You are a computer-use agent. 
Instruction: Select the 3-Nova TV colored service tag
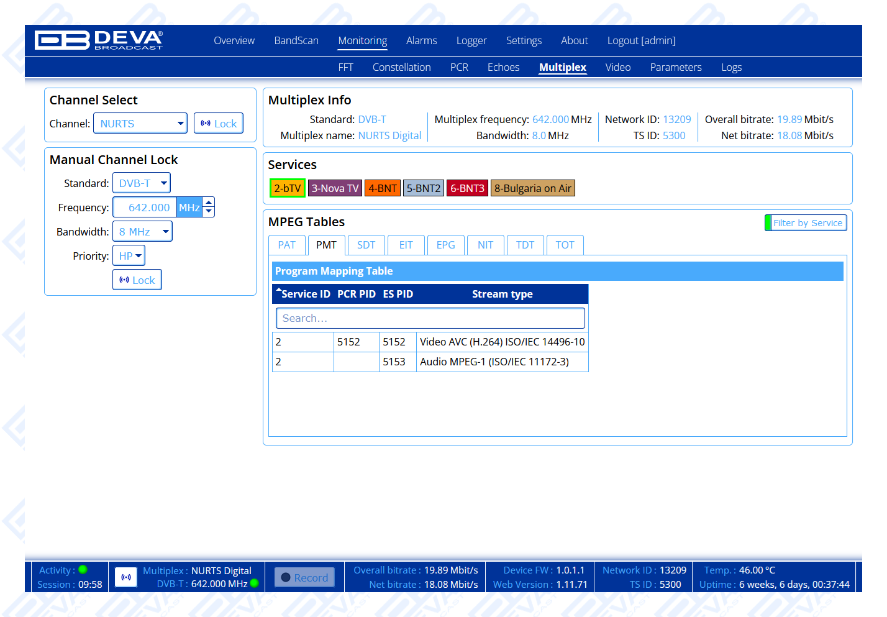[x=335, y=188]
